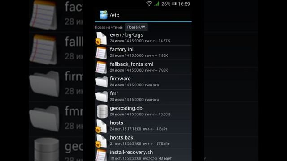Tap the Права на чтение label

pyautogui.click(x=109, y=27)
